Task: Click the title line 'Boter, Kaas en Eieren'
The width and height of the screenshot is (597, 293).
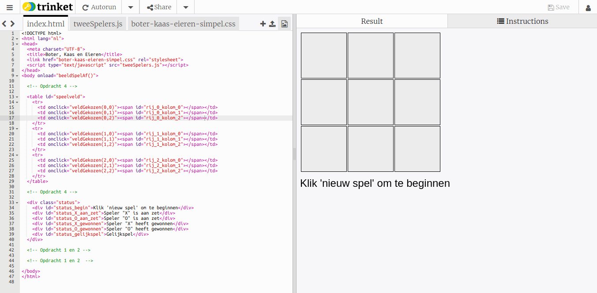Action: tap(75, 55)
